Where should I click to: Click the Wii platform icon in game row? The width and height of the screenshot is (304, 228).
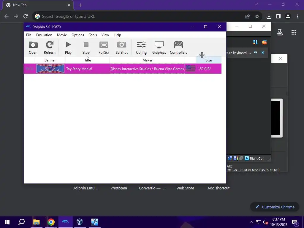(29, 69)
